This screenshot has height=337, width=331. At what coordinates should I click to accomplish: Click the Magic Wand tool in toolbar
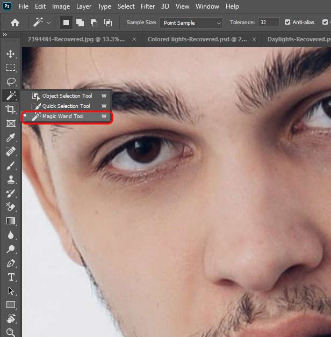click(x=11, y=96)
